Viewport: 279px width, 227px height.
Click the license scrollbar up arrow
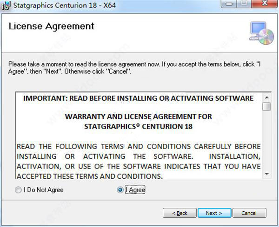tap(266, 97)
